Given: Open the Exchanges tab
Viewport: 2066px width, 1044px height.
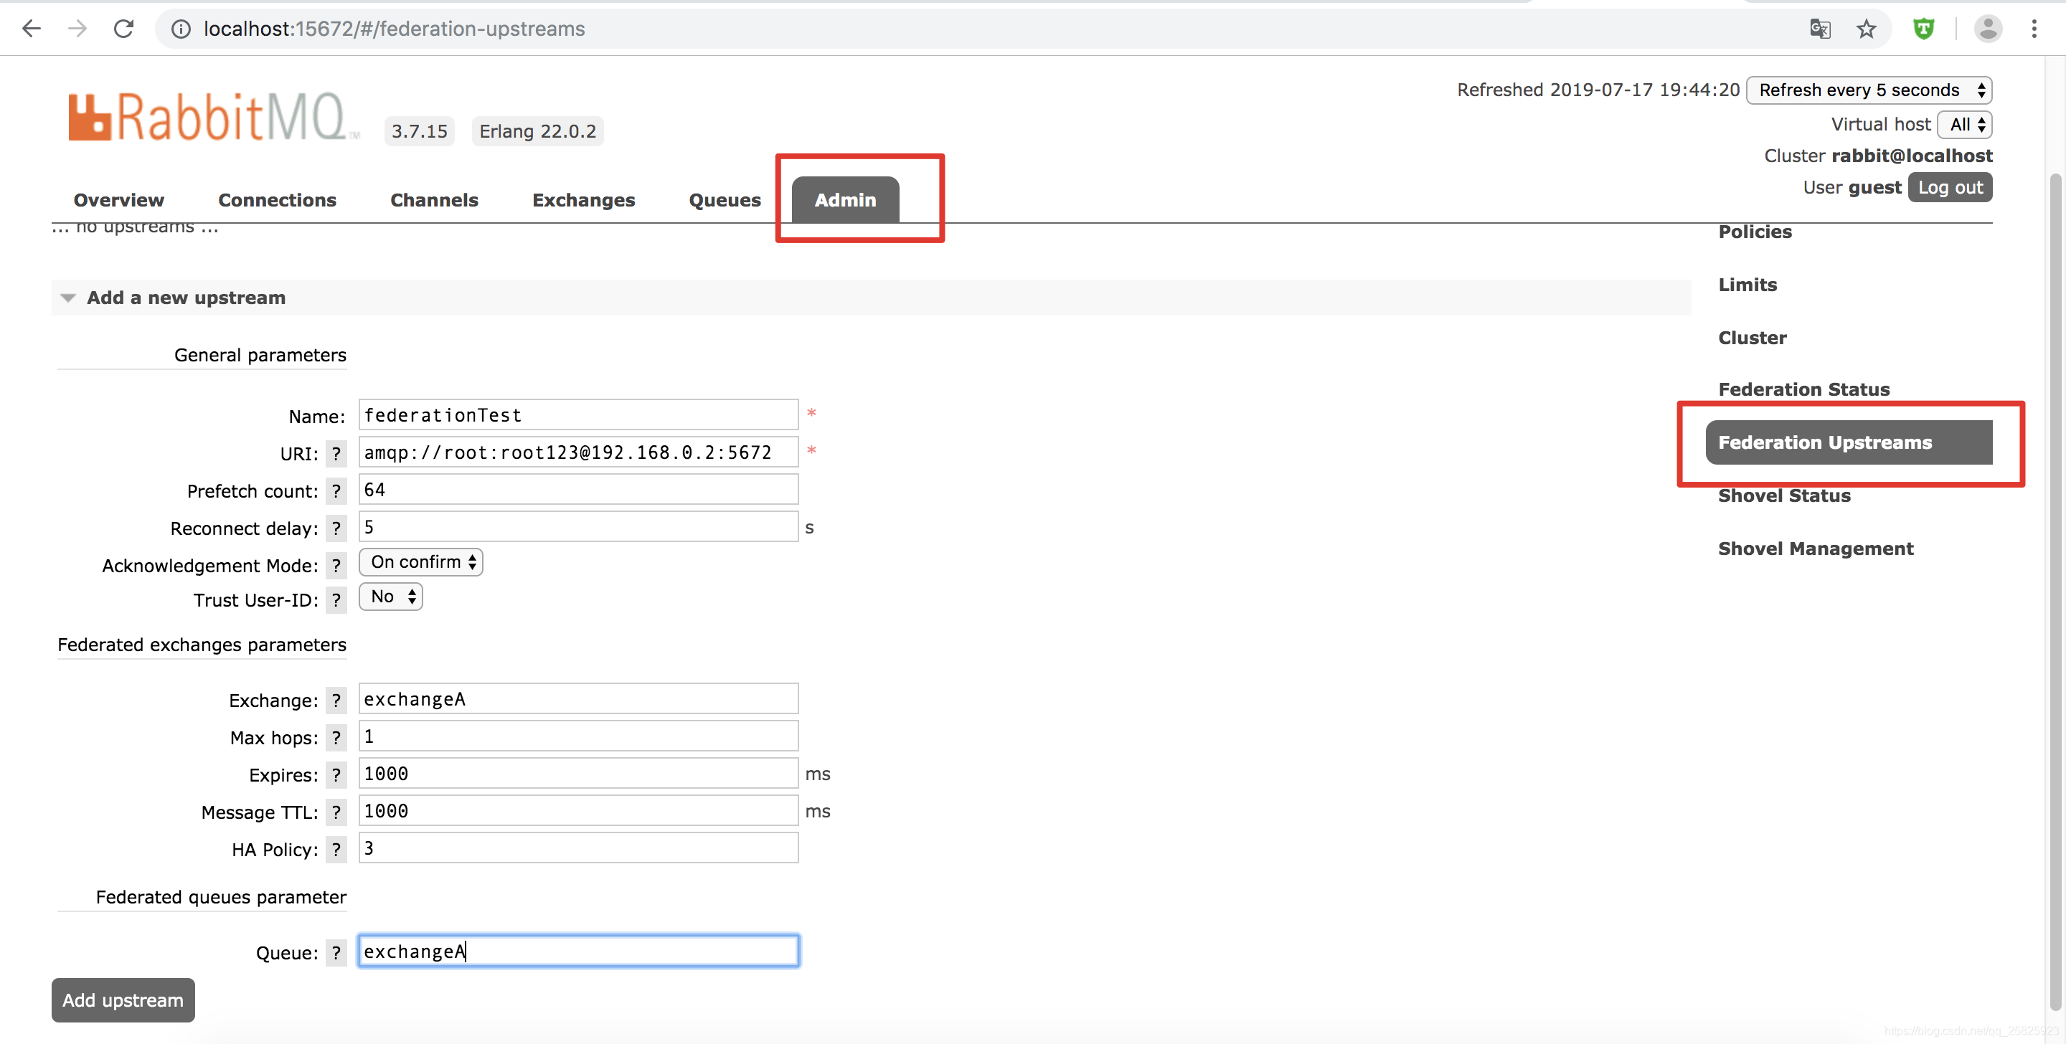Looking at the screenshot, I should pos(583,199).
